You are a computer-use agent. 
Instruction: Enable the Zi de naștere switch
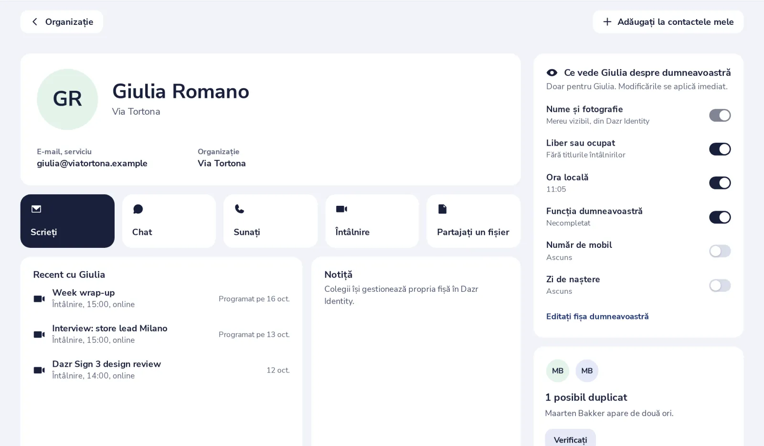pyautogui.click(x=720, y=286)
